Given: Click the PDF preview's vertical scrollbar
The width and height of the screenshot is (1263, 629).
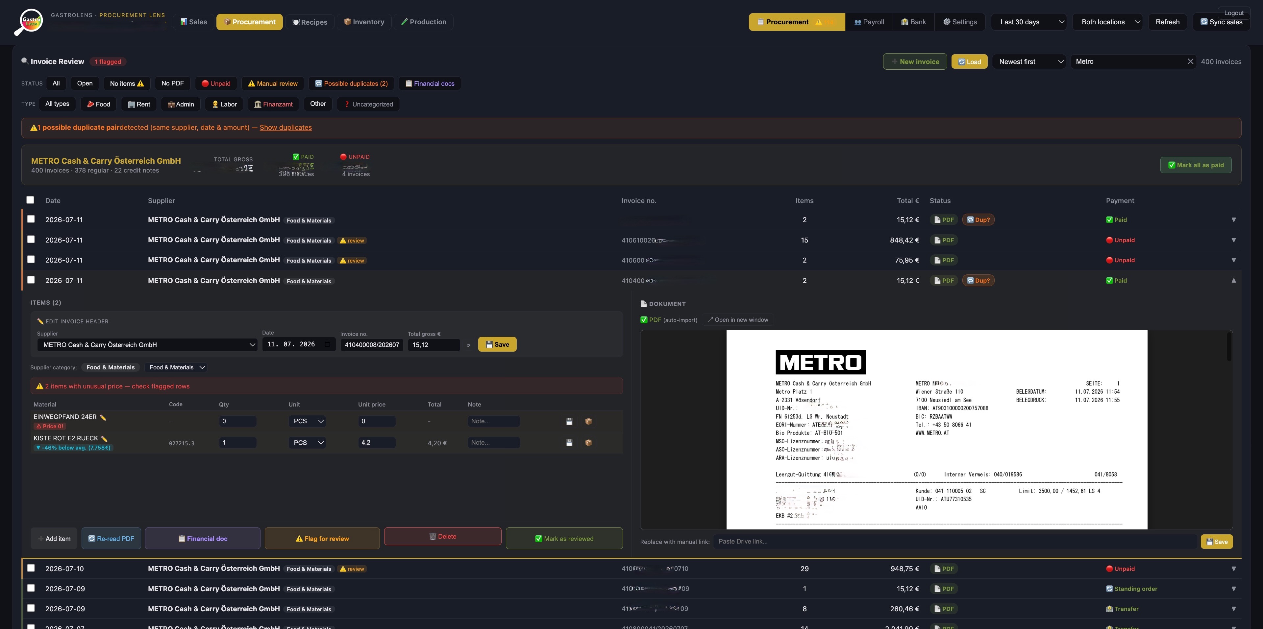Looking at the screenshot, I should click(1229, 347).
